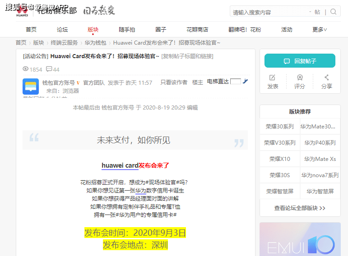The image size is (348, 256).
Task: Open 华为Mate Xs board
Action: tap(320, 159)
